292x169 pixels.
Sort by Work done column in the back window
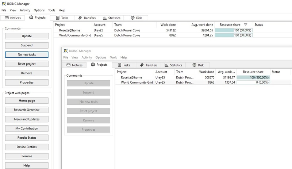coord(167,24)
